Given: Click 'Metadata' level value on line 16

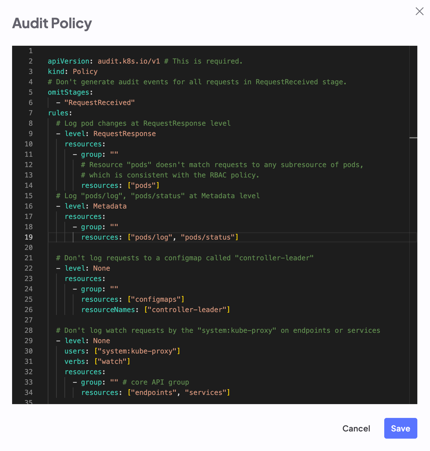Looking at the screenshot, I should pyautogui.click(x=110, y=206).
